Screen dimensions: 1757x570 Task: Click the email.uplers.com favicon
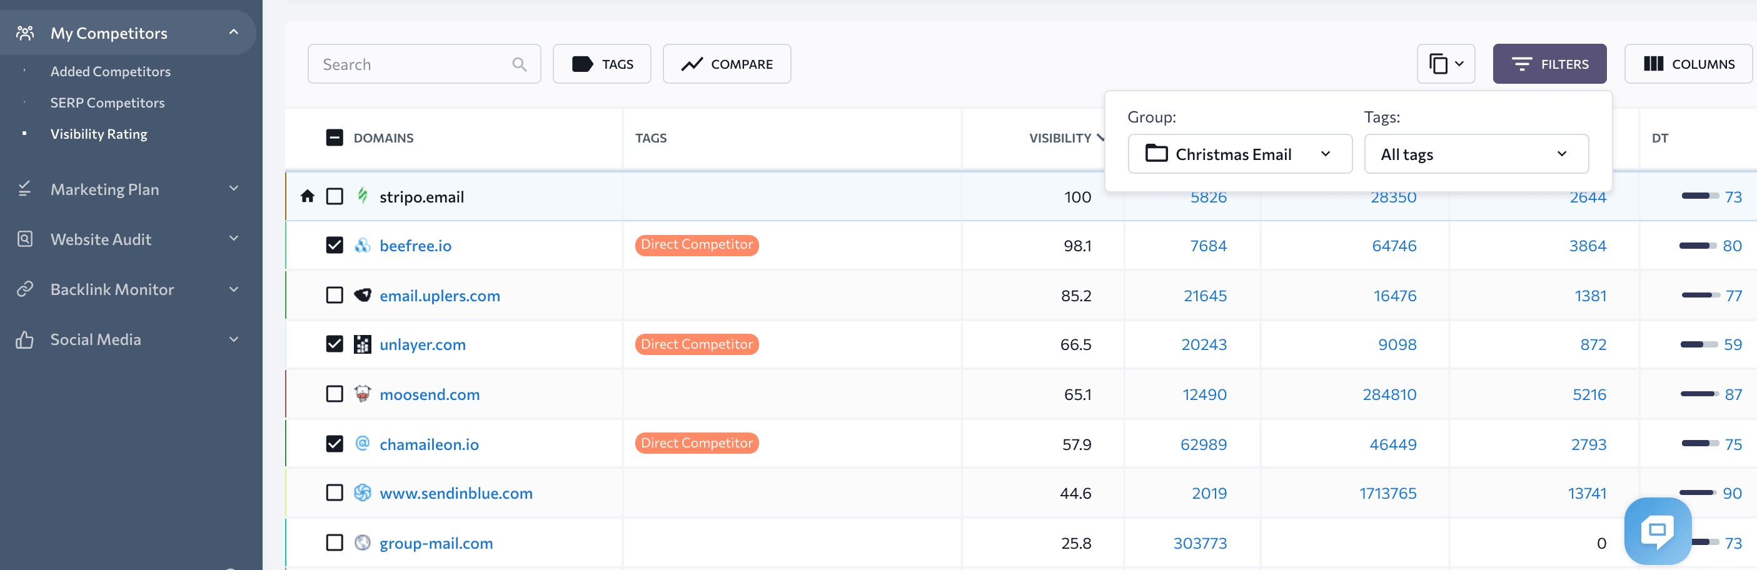click(x=363, y=295)
